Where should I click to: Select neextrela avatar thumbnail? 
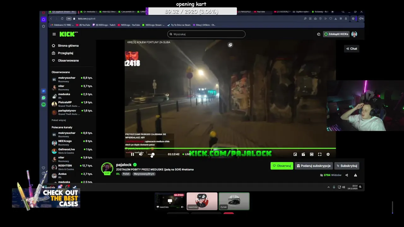(202, 201)
